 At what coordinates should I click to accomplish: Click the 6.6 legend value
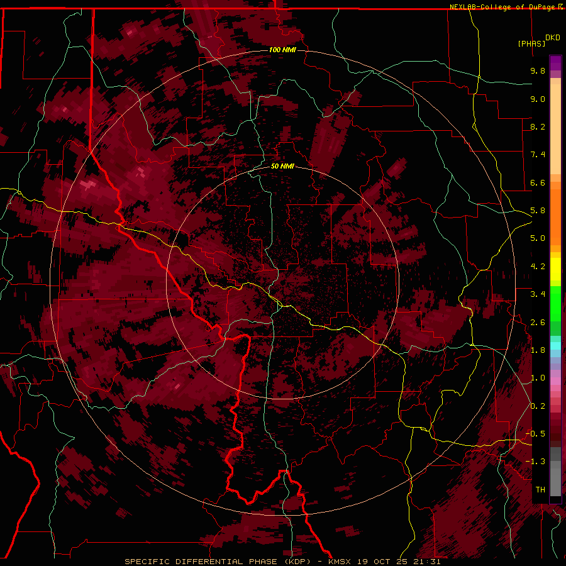click(538, 182)
